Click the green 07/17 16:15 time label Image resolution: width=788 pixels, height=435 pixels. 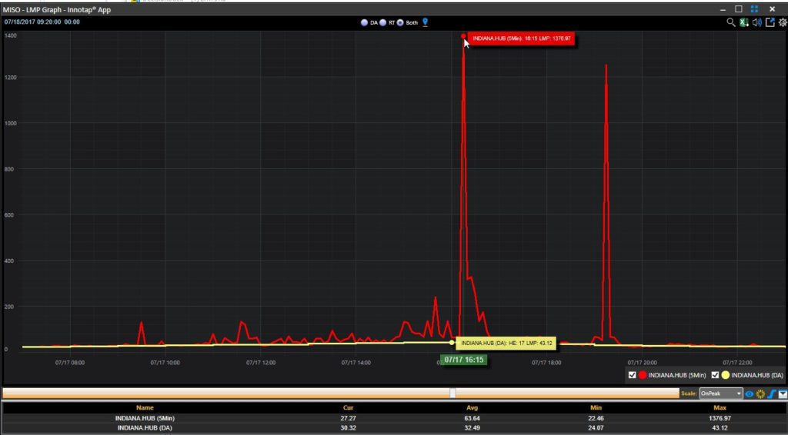(x=464, y=360)
